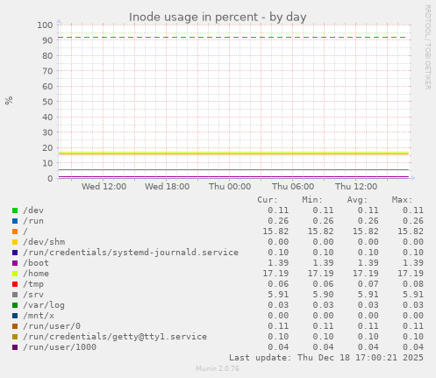
Task: Click the 100 y-axis label
Action: click(x=45, y=25)
